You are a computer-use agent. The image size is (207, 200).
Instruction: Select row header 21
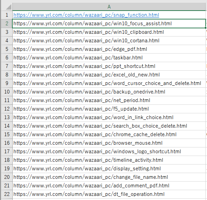(x=7, y=186)
